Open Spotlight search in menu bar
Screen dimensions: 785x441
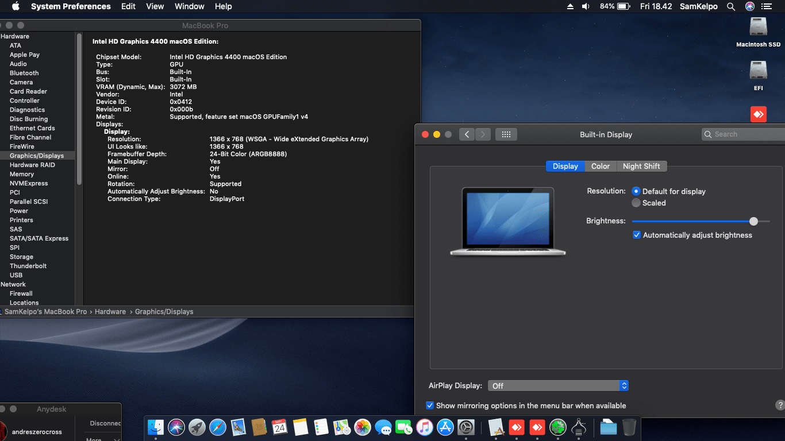pyautogui.click(x=731, y=6)
